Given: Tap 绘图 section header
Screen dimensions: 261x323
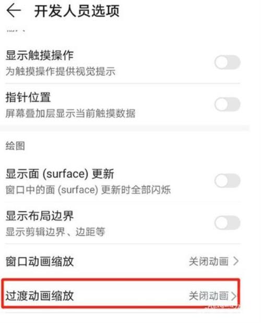Looking at the screenshot, I should [15, 146].
